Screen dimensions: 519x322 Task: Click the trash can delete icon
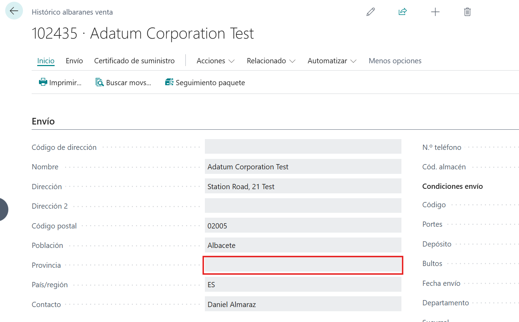coord(467,12)
